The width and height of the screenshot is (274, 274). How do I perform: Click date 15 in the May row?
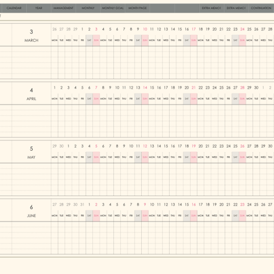click(166, 146)
